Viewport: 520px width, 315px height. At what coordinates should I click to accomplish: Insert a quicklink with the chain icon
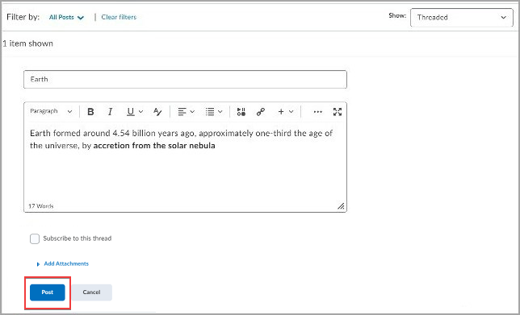261,112
